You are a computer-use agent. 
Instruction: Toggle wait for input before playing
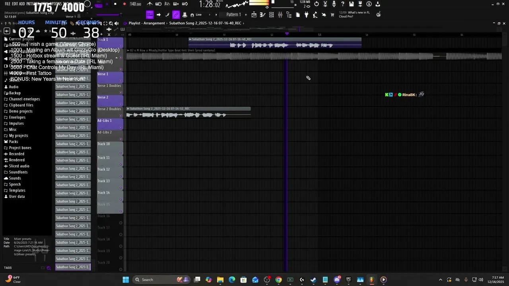(158, 4)
